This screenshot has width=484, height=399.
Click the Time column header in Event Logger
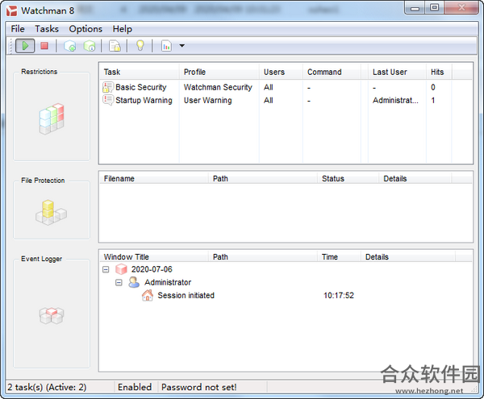coord(340,257)
